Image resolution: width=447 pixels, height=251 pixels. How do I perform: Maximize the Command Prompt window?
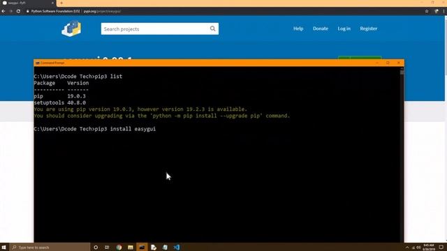pos(388,63)
